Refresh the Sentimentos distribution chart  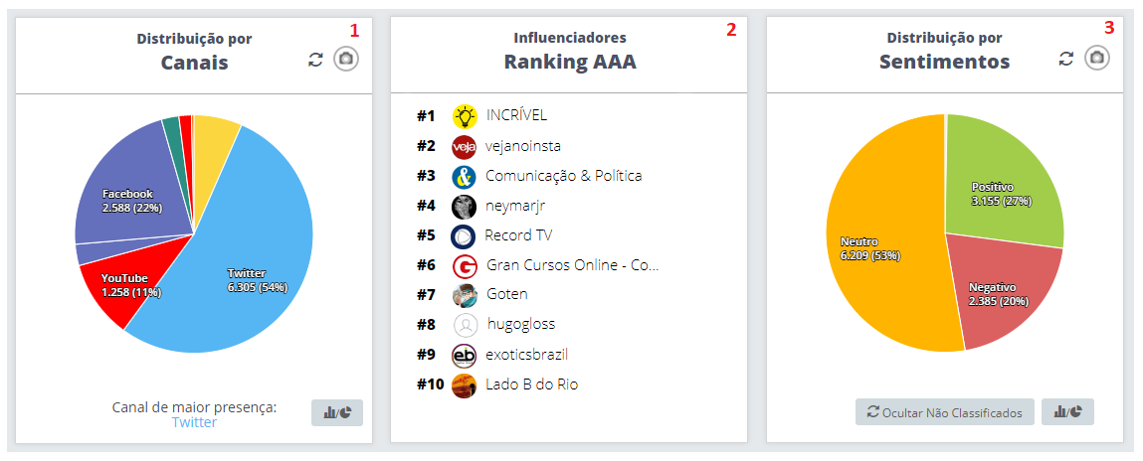1066,59
